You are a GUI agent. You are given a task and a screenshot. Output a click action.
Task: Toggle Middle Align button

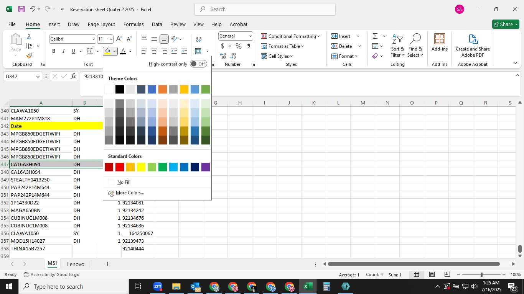tap(154, 39)
